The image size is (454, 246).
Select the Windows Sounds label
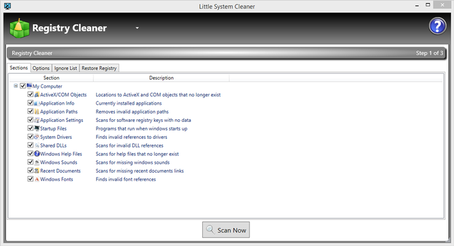pyautogui.click(x=58, y=162)
